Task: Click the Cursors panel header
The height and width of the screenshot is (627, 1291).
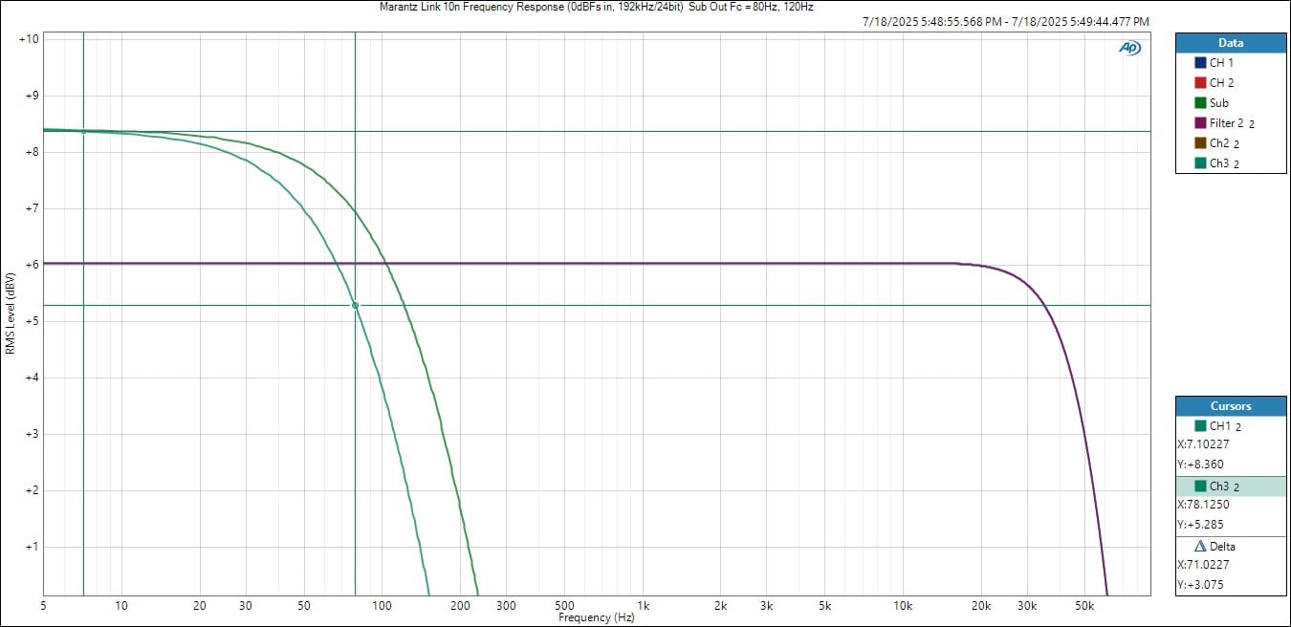Action: (1230, 406)
